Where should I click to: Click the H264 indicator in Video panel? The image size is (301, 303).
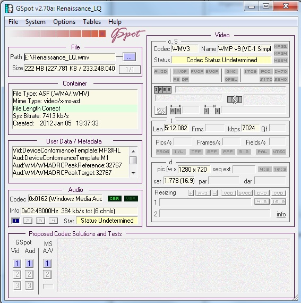[280, 60]
